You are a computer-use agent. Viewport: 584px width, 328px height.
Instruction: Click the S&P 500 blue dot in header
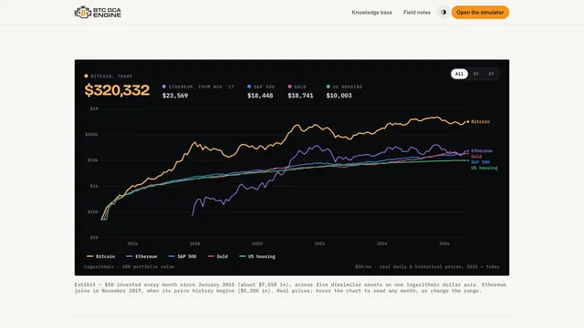point(249,87)
